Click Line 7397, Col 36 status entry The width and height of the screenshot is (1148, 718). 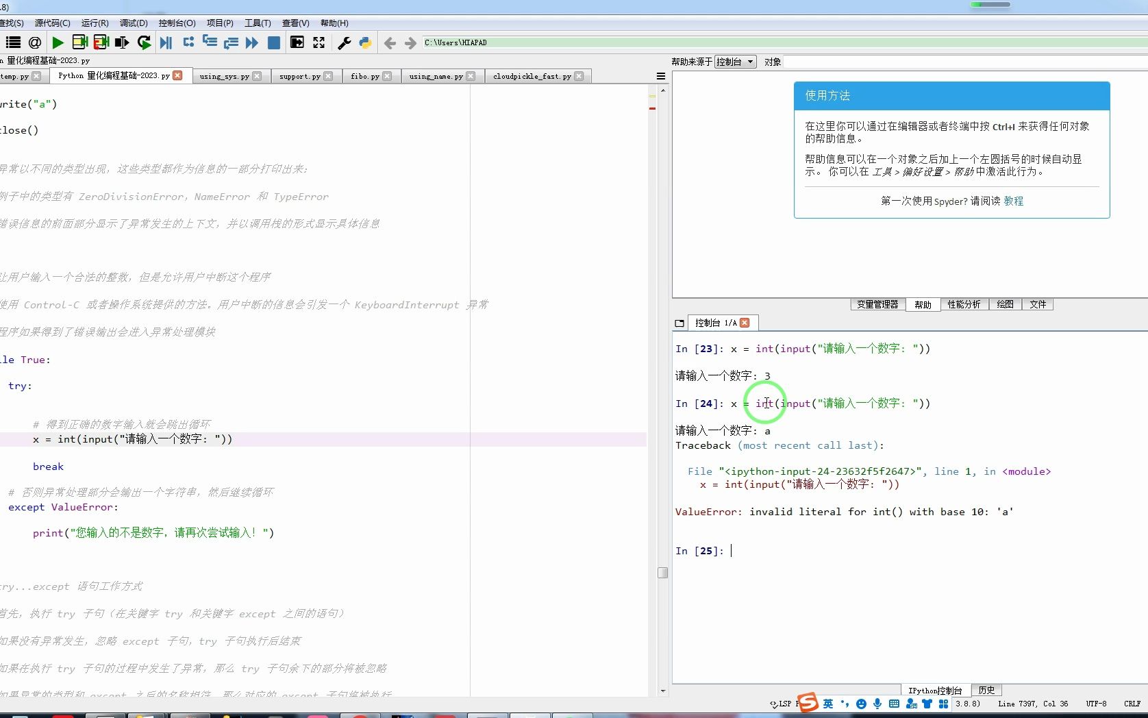1033,704
